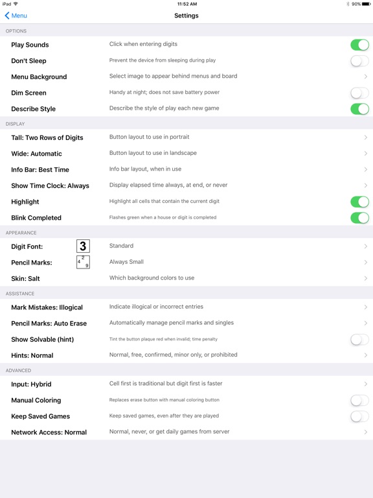The height and width of the screenshot is (498, 373).
Task: Open the Skin: Salt color chooser chevron
Action: click(x=366, y=278)
